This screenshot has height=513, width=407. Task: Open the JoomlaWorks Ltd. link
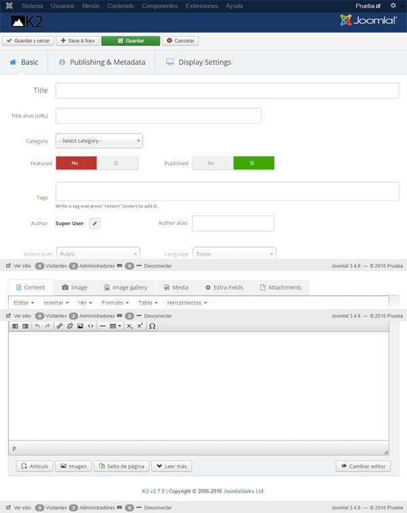pos(244,491)
